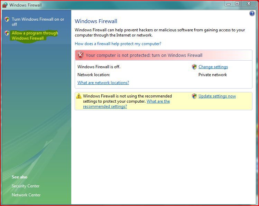Screen dimensions: 259x206
Task: Click the 'Private network' value
Action: coord(213,75)
